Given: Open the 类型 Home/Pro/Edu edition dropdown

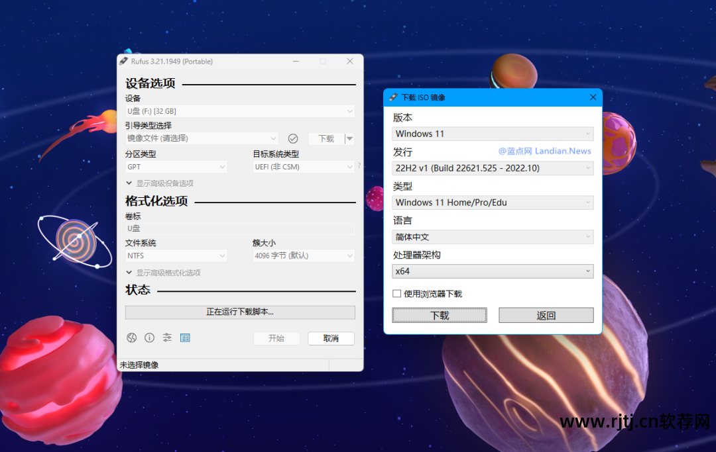Looking at the screenshot, I should click(x=493, y=203).
